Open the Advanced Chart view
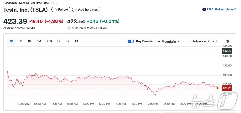The width and height of the screenshot is (241, 113). (205, 41)
